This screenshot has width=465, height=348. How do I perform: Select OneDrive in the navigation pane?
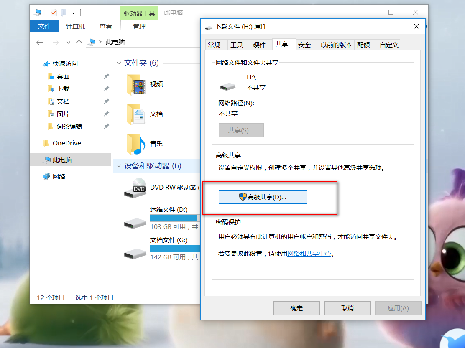67,143
